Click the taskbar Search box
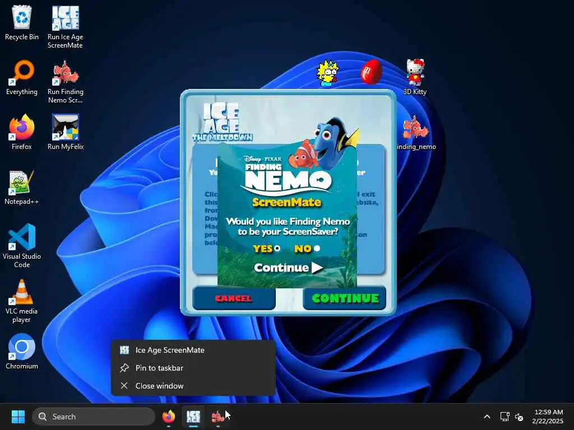The image size is (574, 430). click(94, 417)
